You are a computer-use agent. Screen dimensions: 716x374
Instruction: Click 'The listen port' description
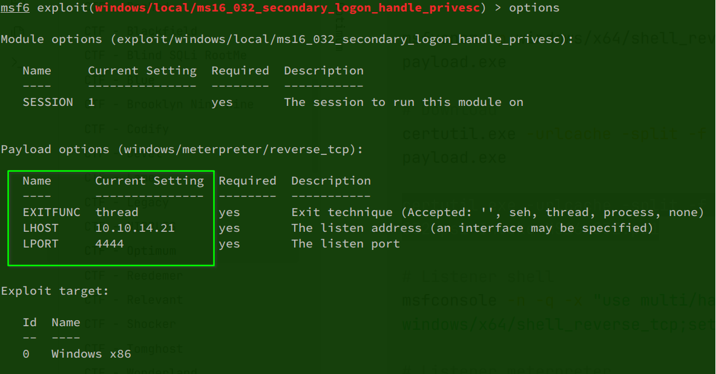coord(346,244)
